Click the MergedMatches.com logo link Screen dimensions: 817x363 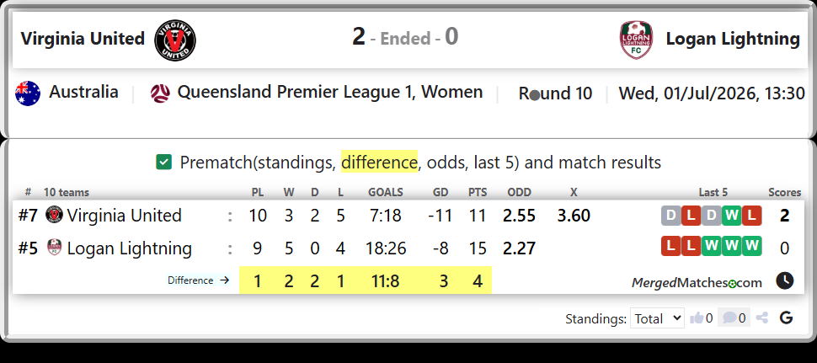pyautogui.click(x=697, y=283)
